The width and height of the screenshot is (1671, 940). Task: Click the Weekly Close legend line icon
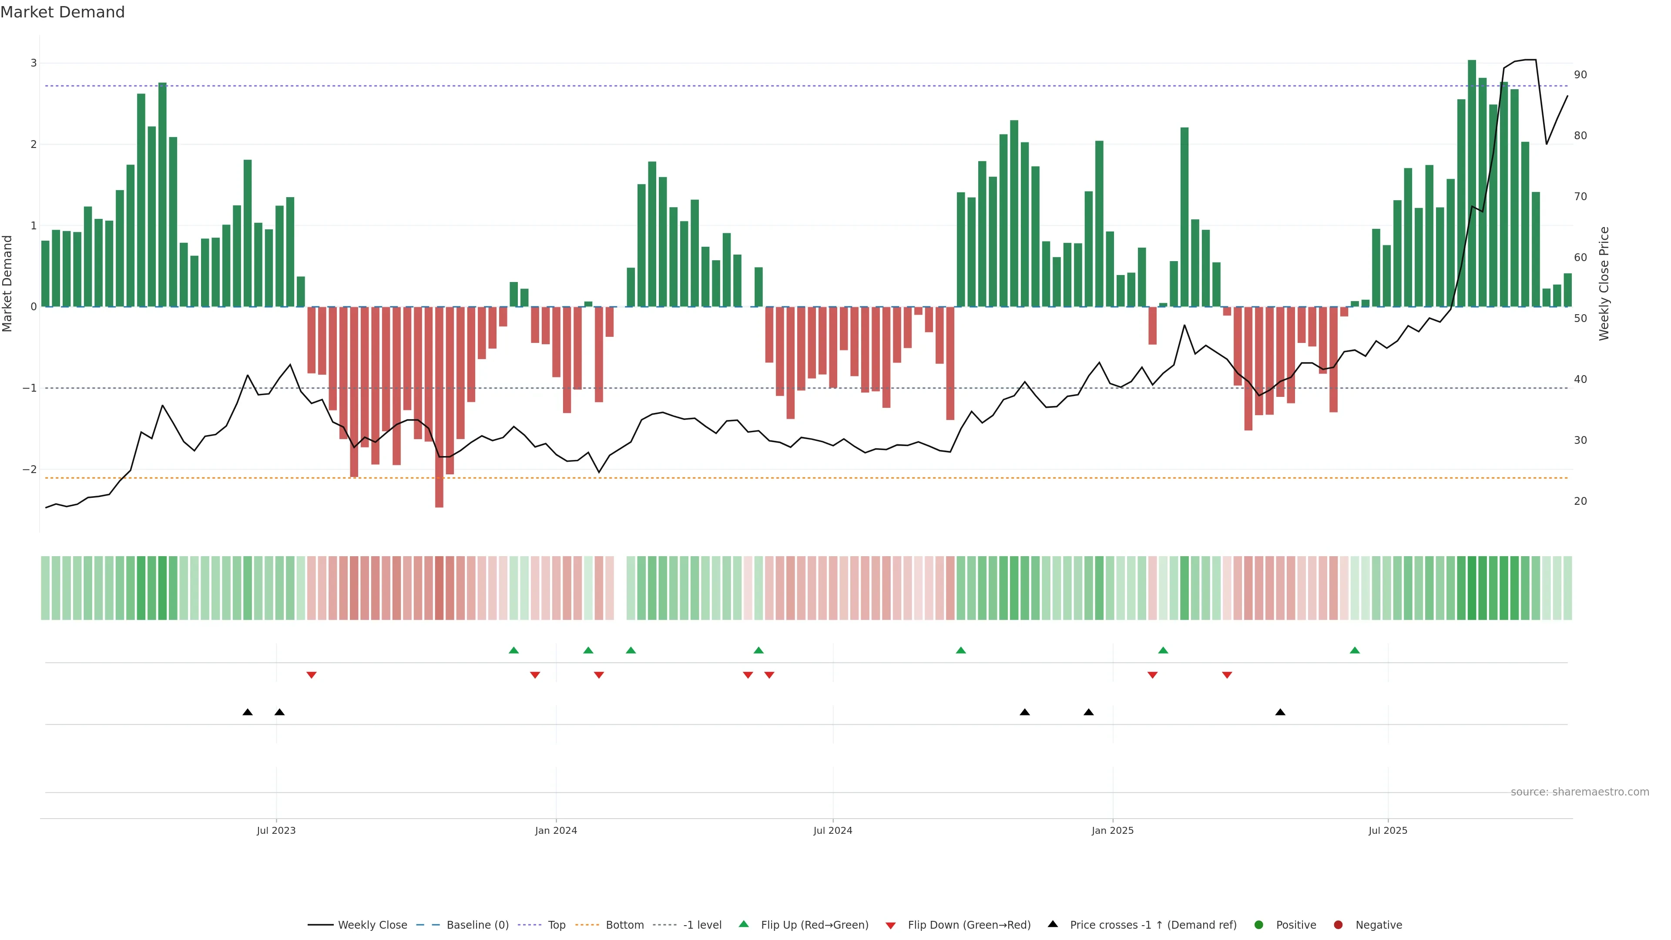(x=320, y=924)
